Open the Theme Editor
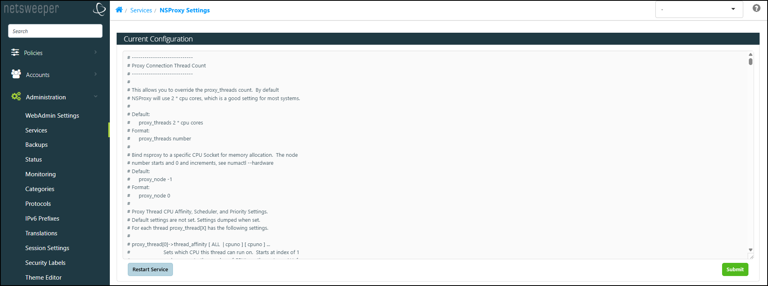 coord(43,277)
